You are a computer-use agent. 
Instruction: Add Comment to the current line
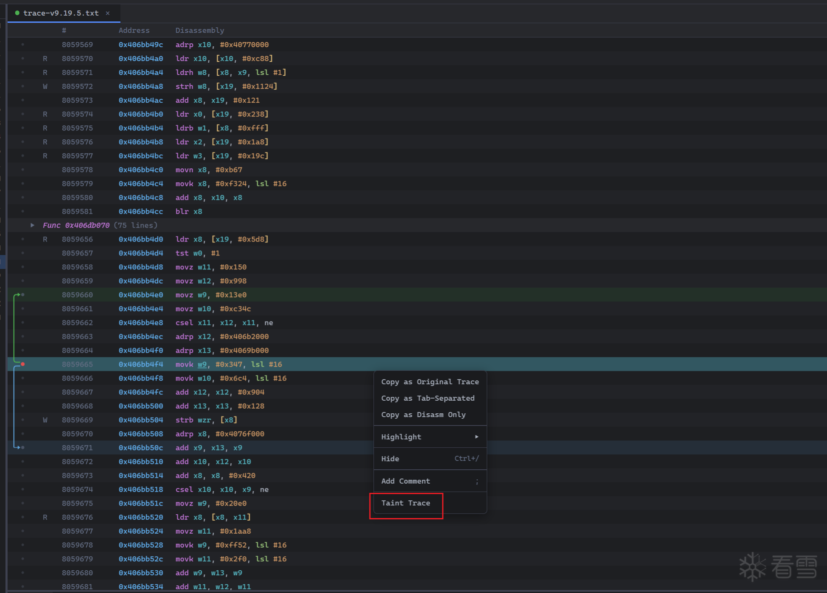tap(405, 481)
